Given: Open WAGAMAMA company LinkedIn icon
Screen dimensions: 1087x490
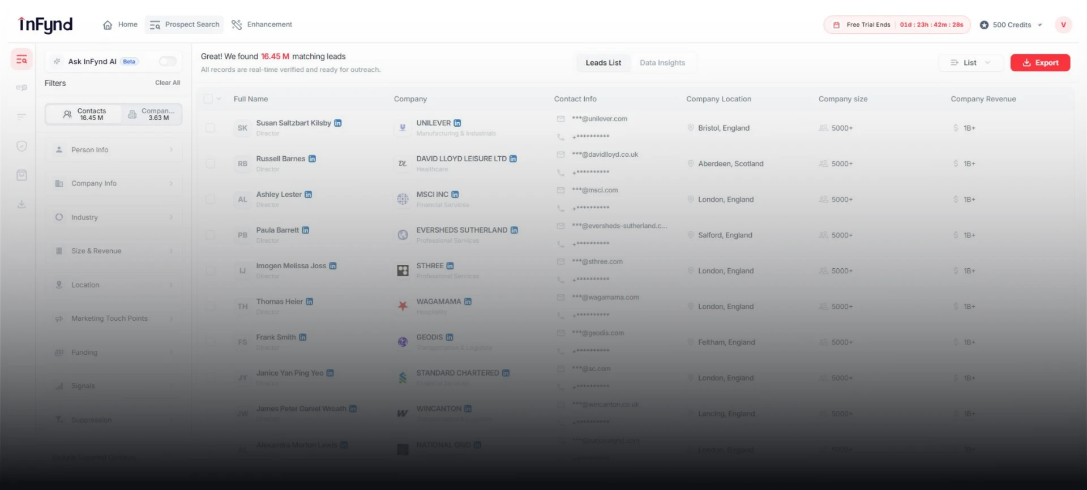Looking at the screenshot, I should 468,301.
